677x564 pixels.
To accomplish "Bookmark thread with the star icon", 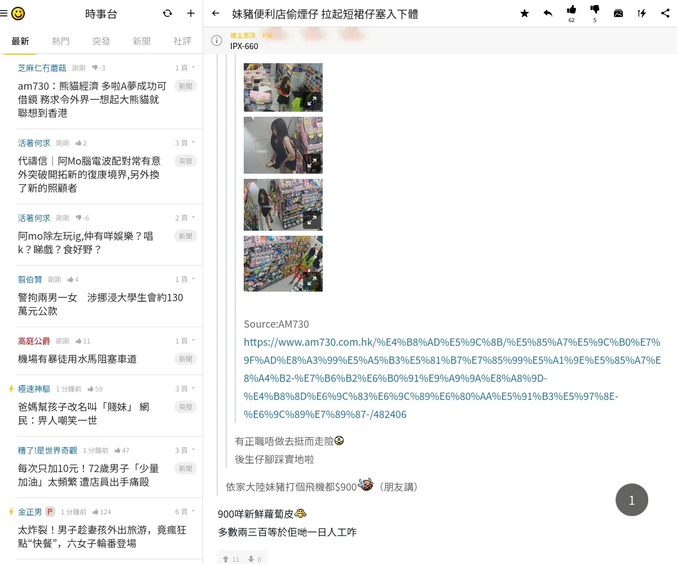I will click(525, 14).
